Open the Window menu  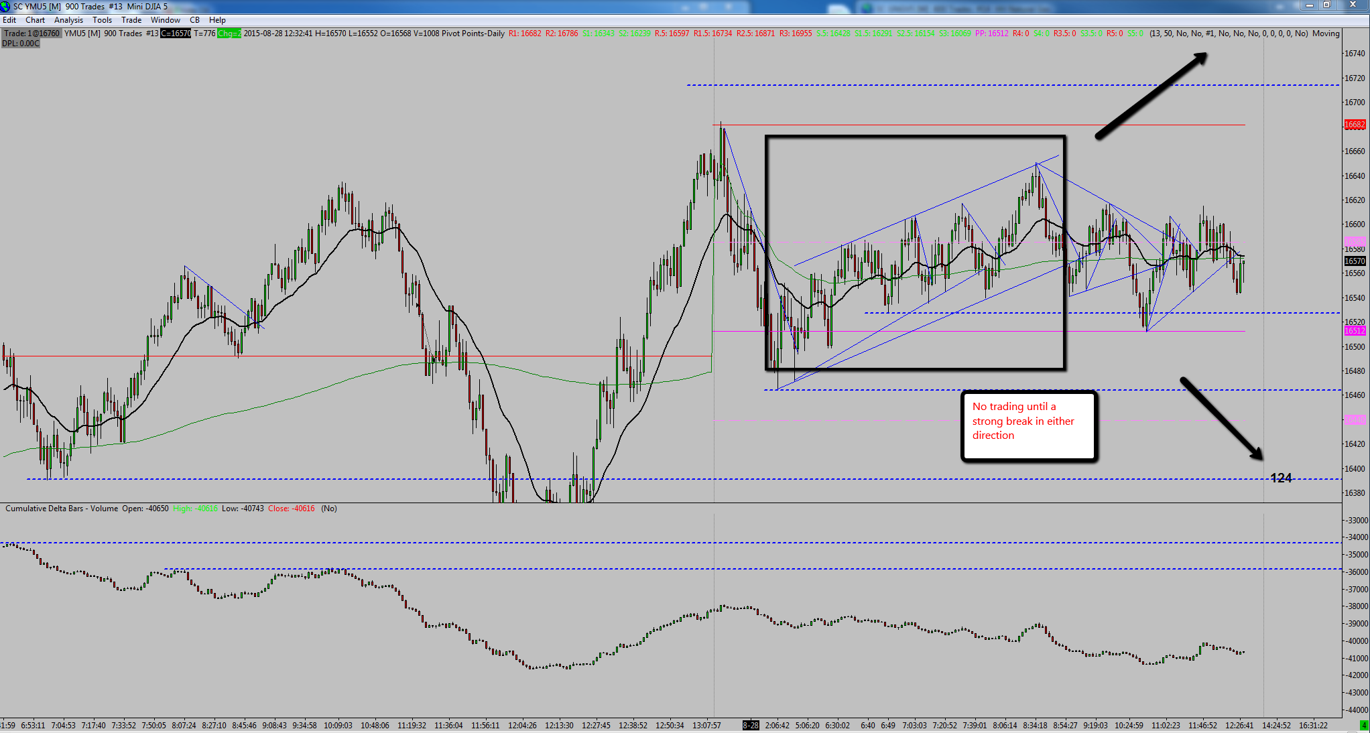(166, 20)
